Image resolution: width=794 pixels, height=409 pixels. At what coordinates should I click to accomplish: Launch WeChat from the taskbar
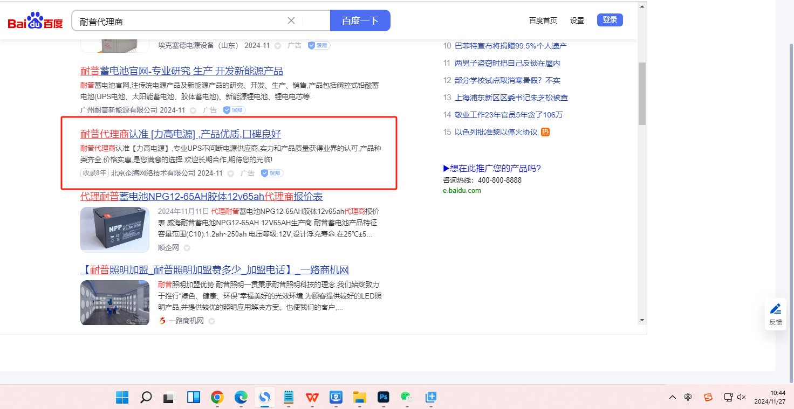[x=406, y=398]
